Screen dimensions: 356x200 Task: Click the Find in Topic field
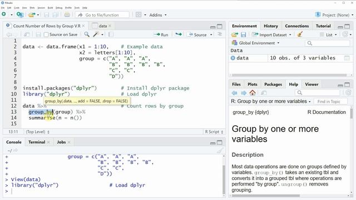point(330,102)
